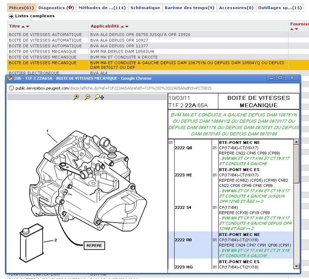The image size is (309, 279).
Task: Select the zoom and pan tool icon
Action: 99,97
